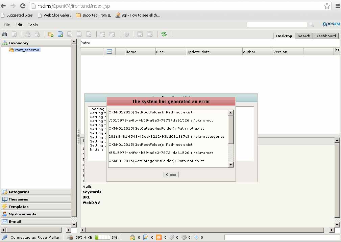Screen dimensions: 341x242
Task: Click the create folder toolbar icon
Action: coord(51,34)
